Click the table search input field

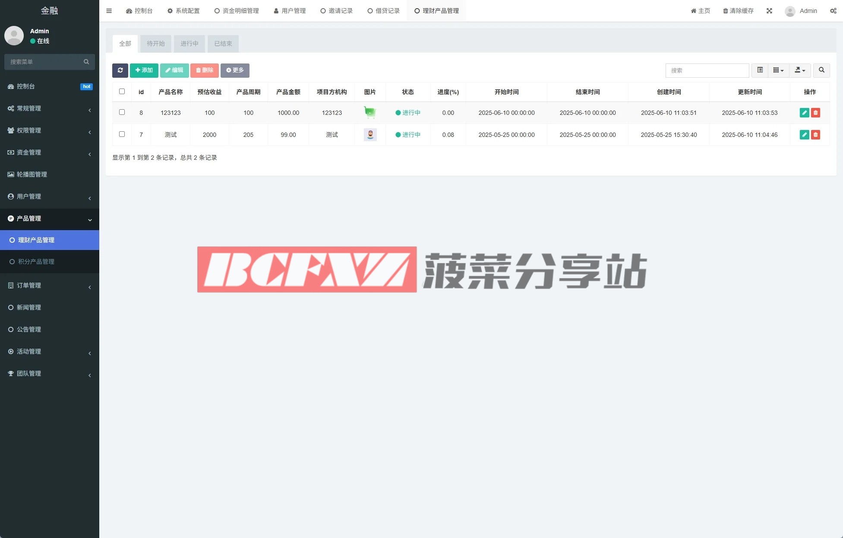707,70
